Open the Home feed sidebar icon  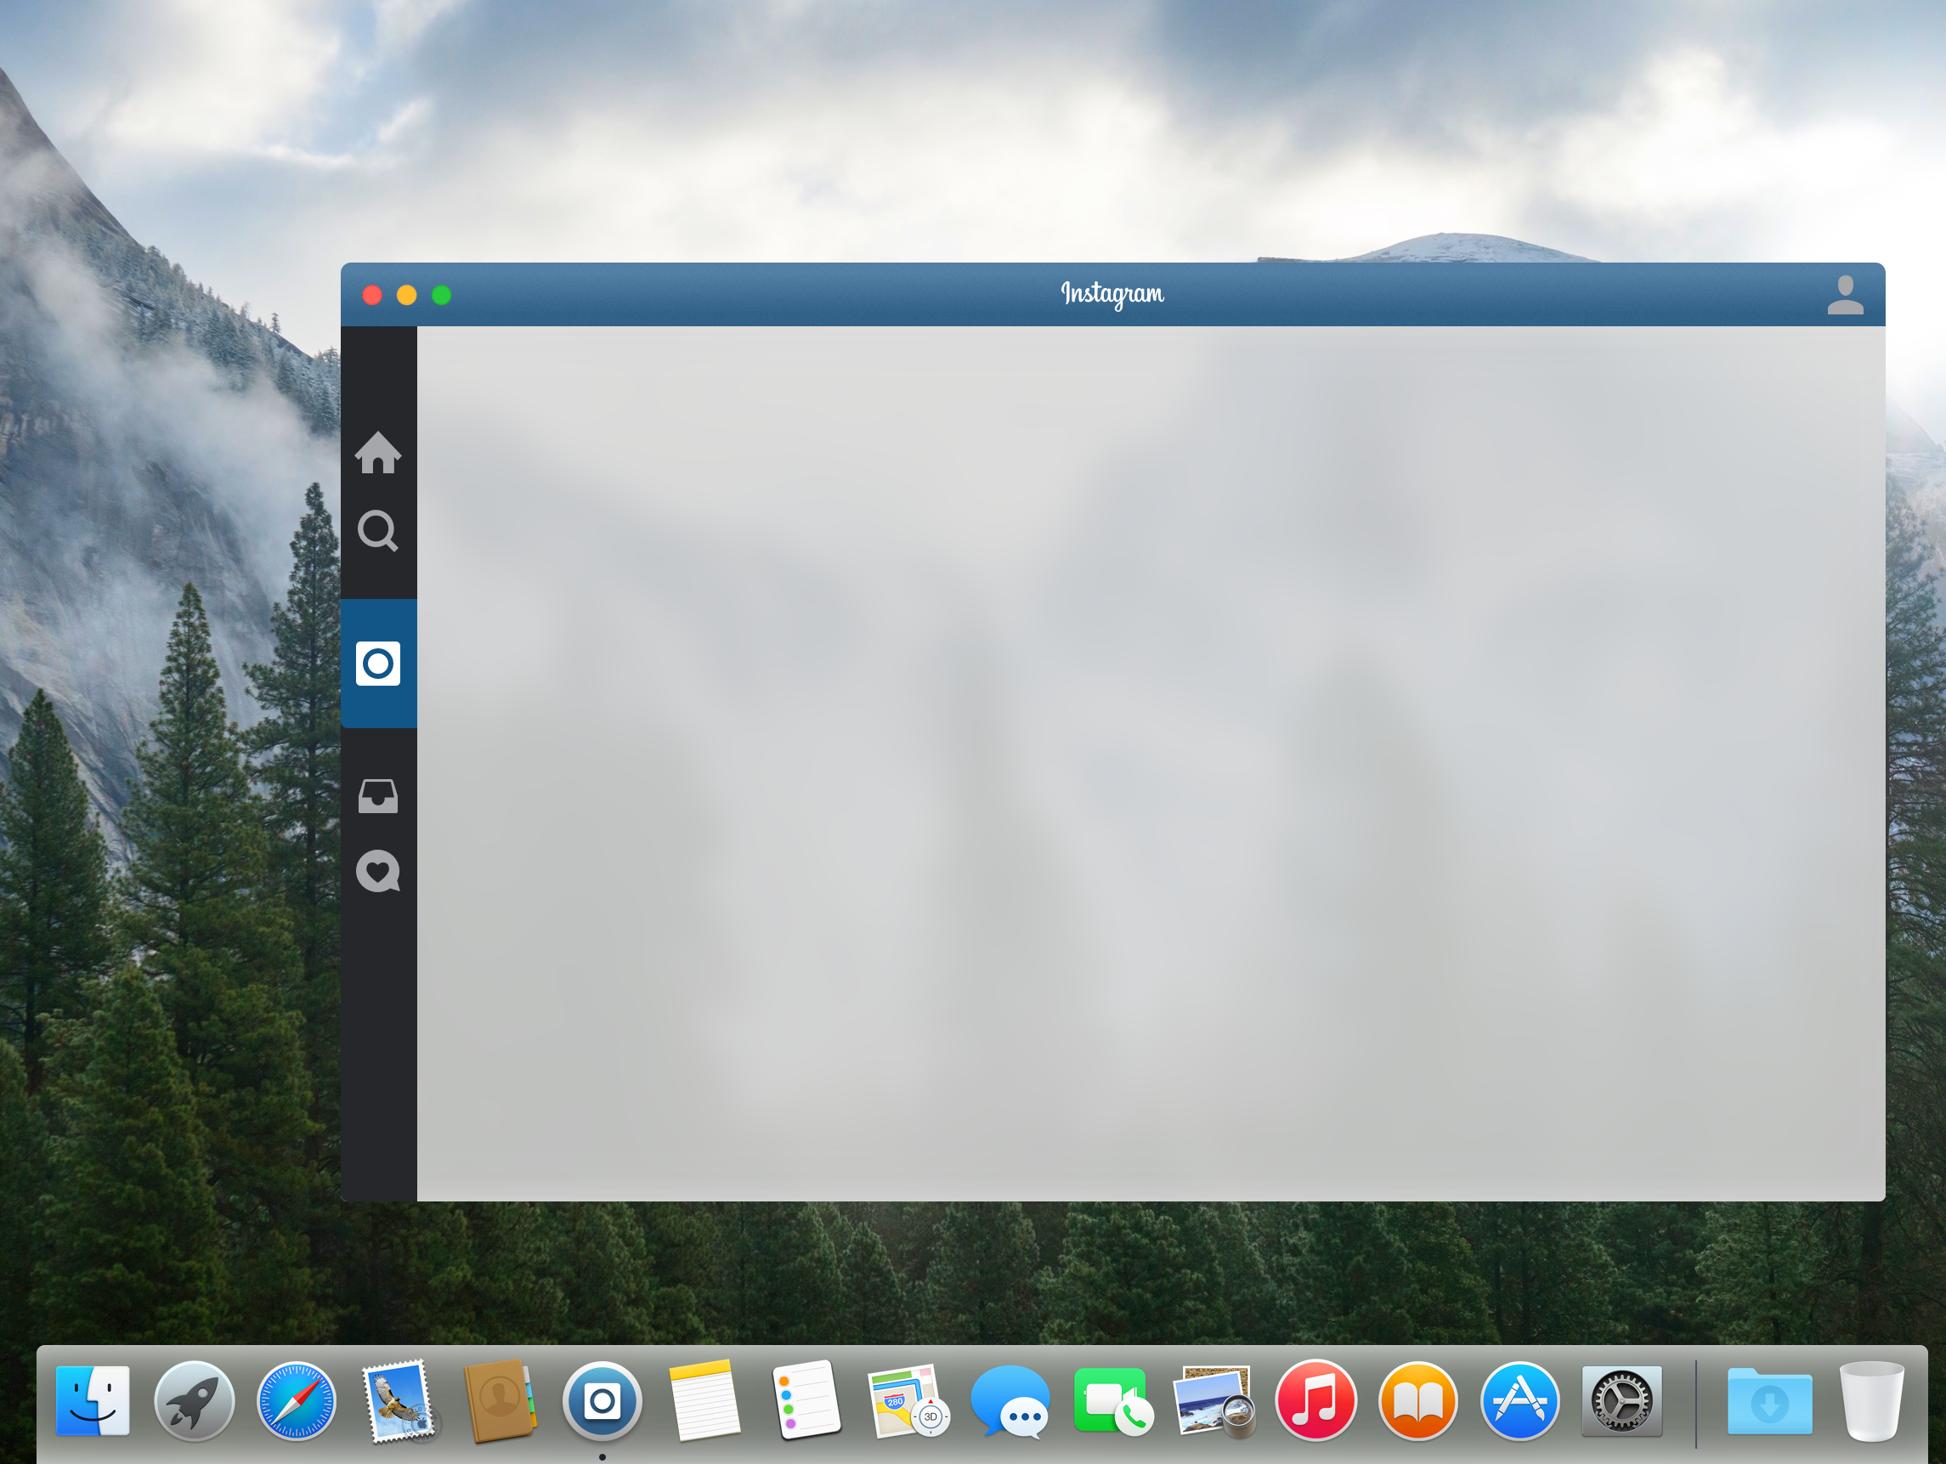coord(378,453)
